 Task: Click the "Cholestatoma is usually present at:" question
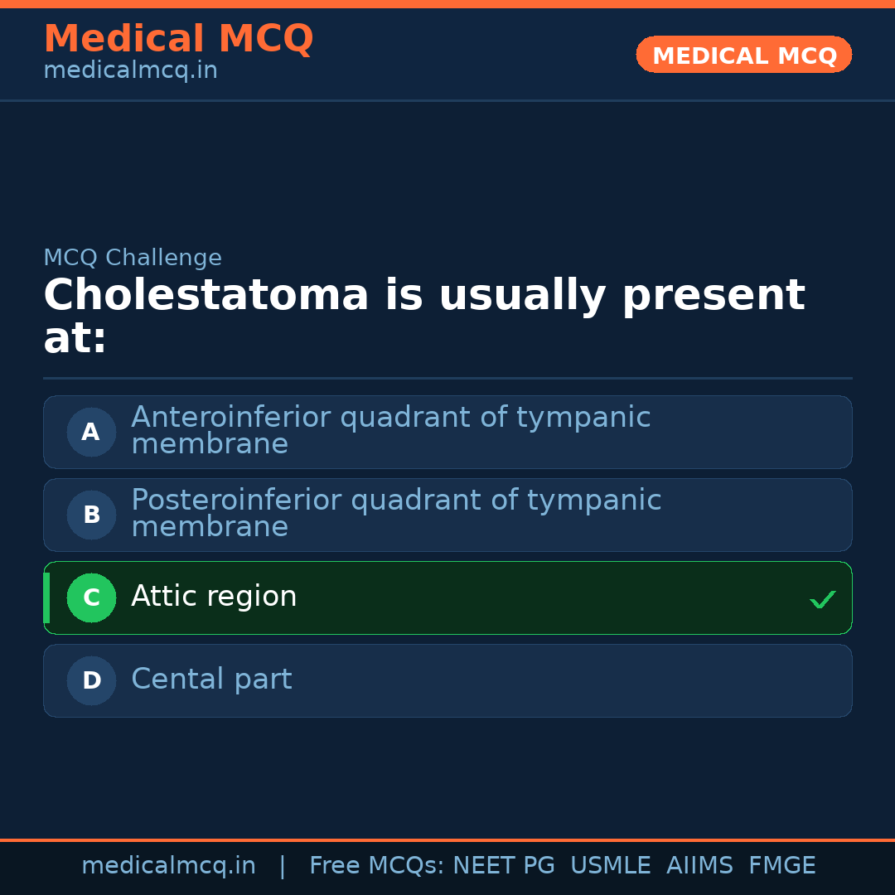tap(423, 317)
